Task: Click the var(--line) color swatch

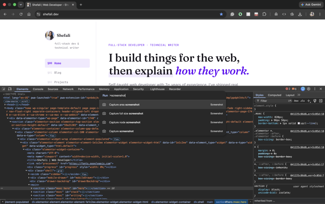Action: 299,123
